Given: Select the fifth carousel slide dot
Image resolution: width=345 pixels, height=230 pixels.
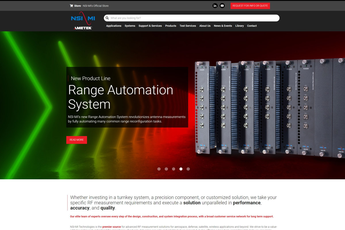Looking at the screenshot, I should (x=188, y=169).
